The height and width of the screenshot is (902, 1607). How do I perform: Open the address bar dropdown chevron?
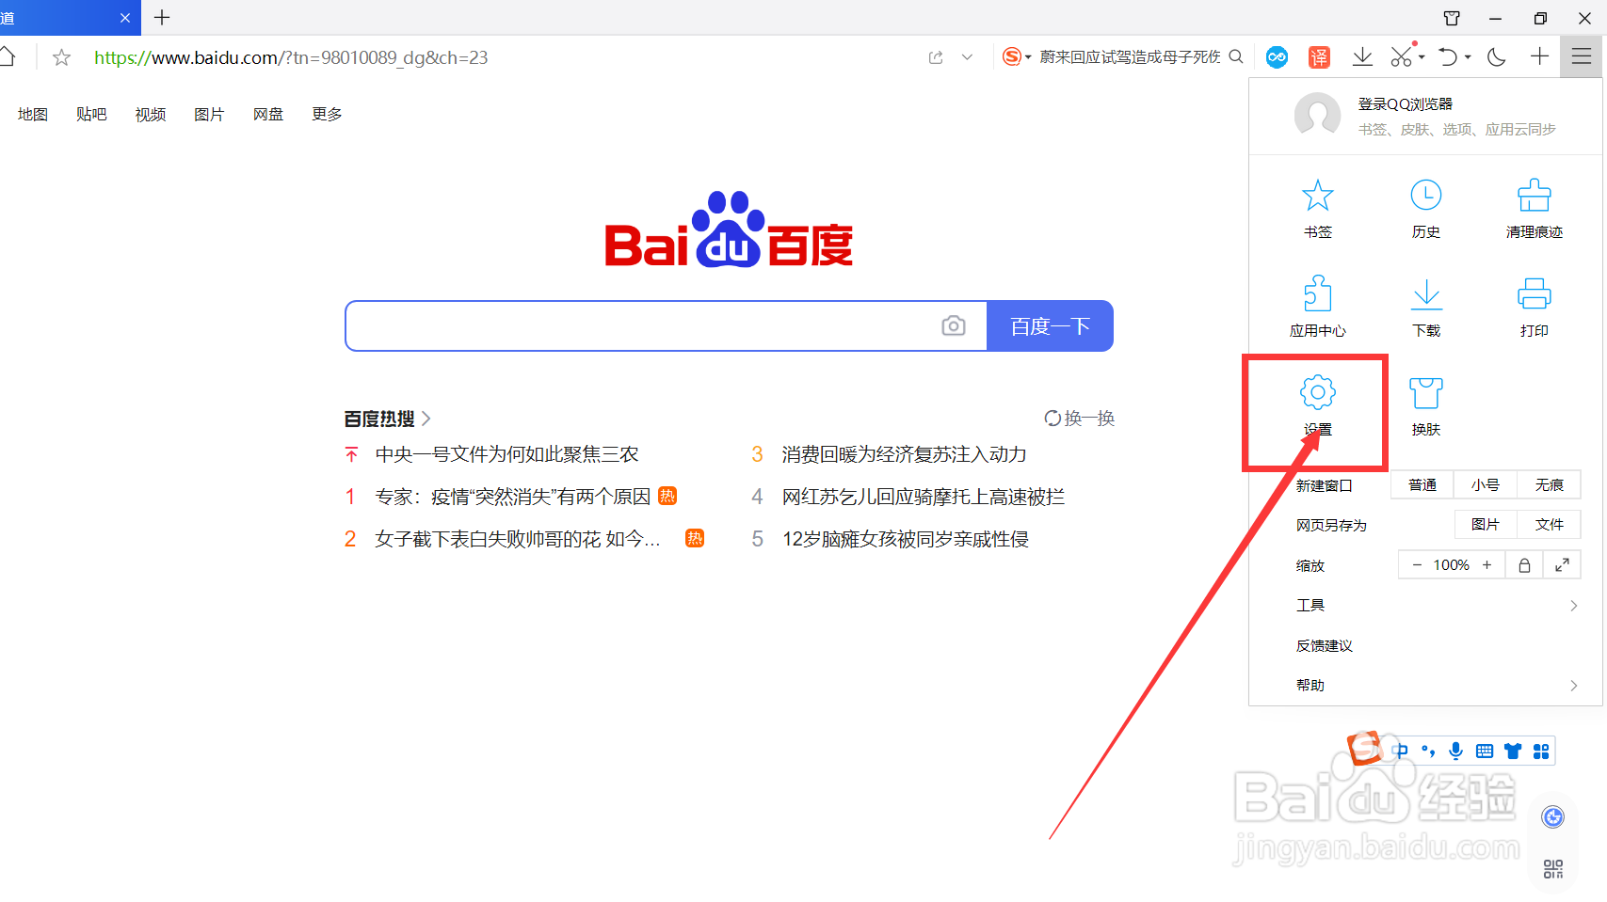pos(967,57)
